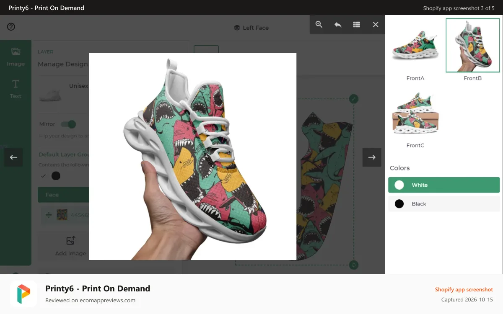503x314 pixels.
Task: Click the Printy6 - Print On Demand title
Action: (98, 288)
